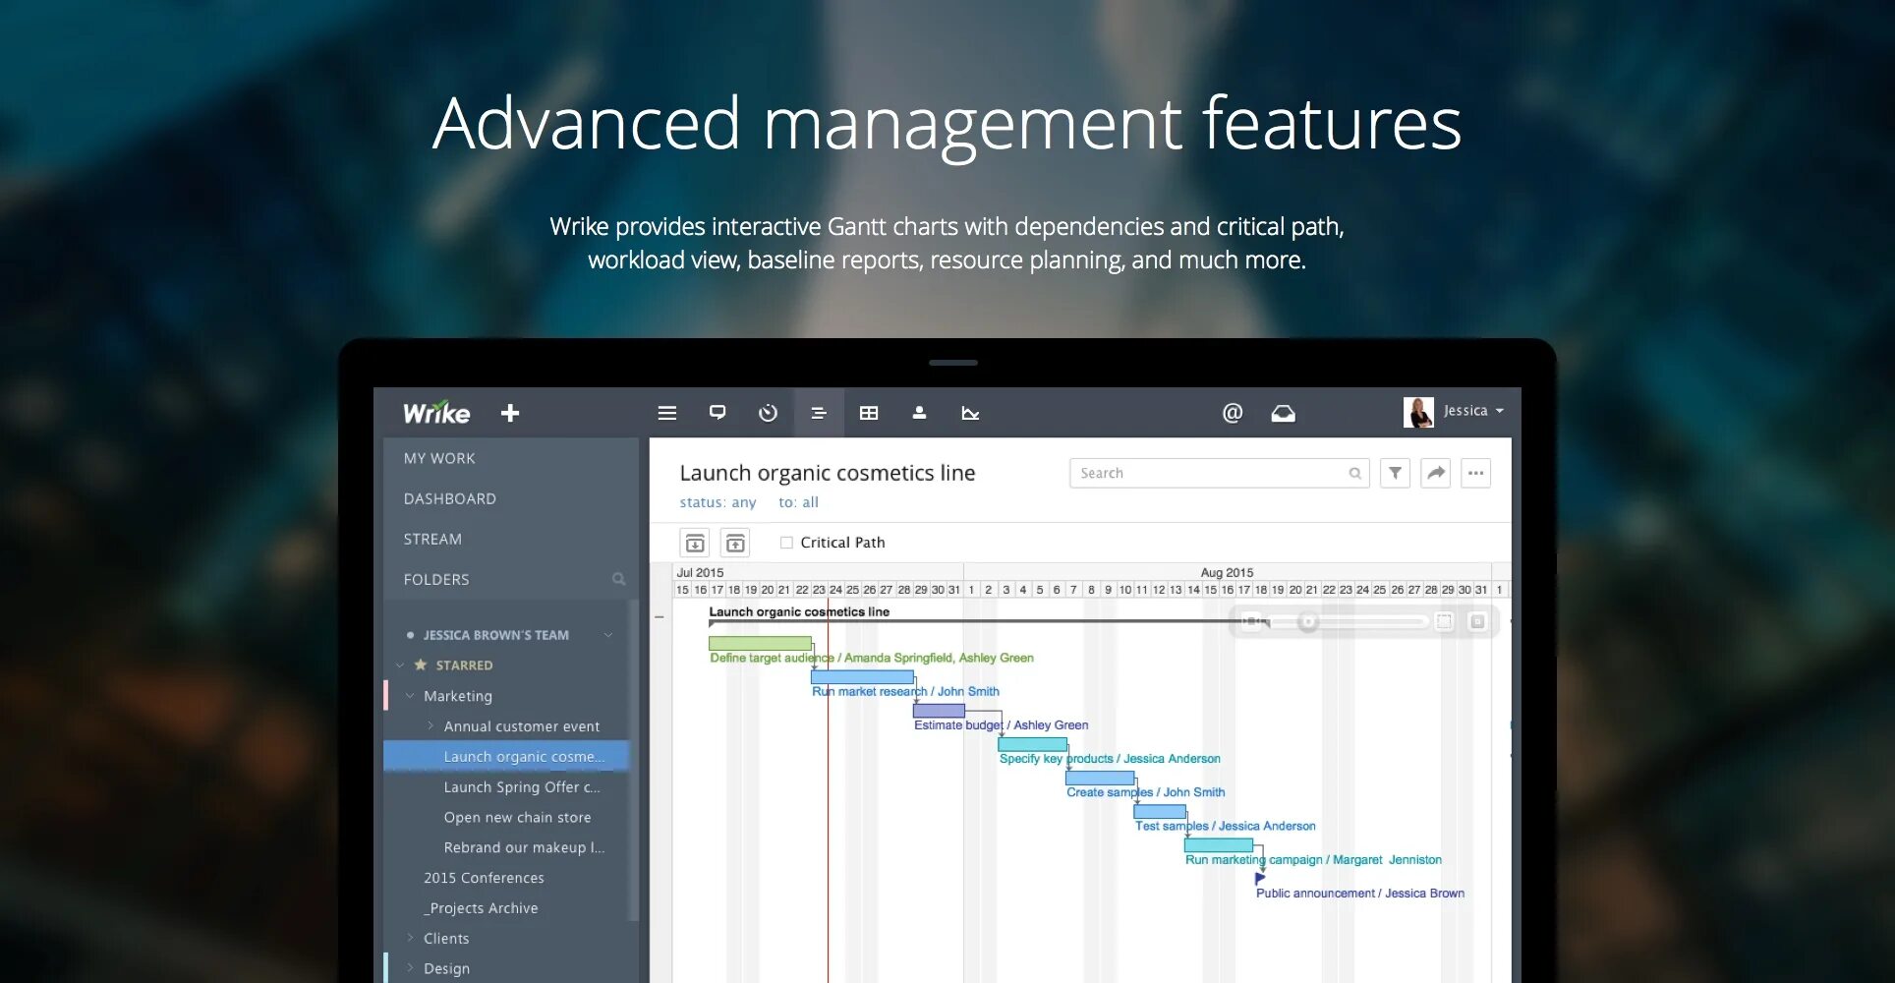The height and width of the screenshot is (983, 1895).
Task: Open _Projects Archive folder
Action: coord(481,908)
